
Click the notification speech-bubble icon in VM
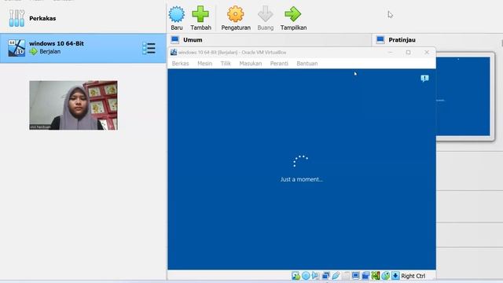click(424, 79)
